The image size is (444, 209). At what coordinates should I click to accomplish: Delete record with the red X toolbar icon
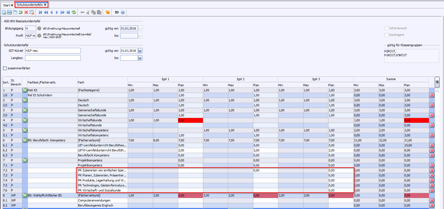point(26,12)
